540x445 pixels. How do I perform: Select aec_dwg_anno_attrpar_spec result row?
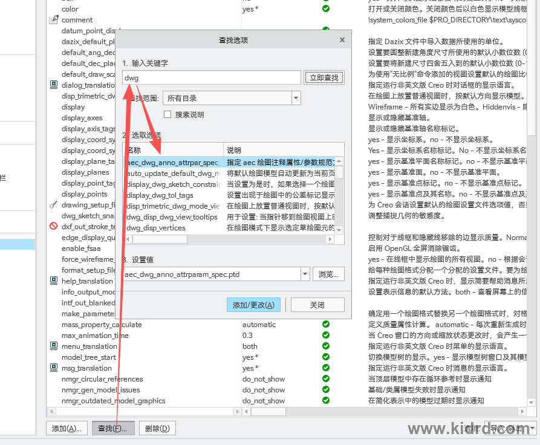(229, 162)
